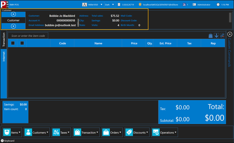Expand the Custom Commands panel arrow
The image size is (234, 143).
click(230, 34)
